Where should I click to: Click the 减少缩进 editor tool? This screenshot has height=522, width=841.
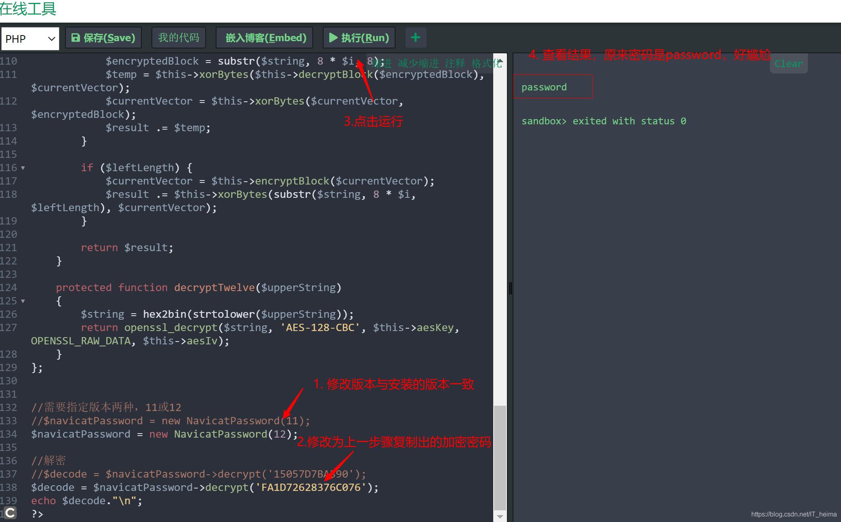[x=418, y=64]
